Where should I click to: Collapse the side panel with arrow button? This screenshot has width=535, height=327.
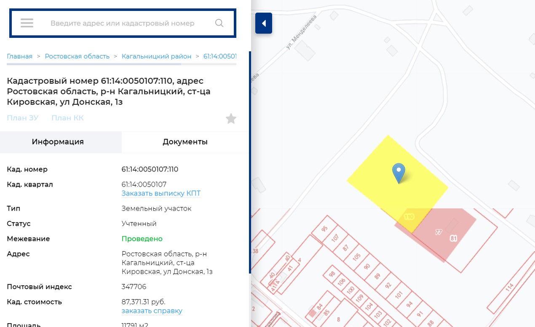[x=264, y=23]
